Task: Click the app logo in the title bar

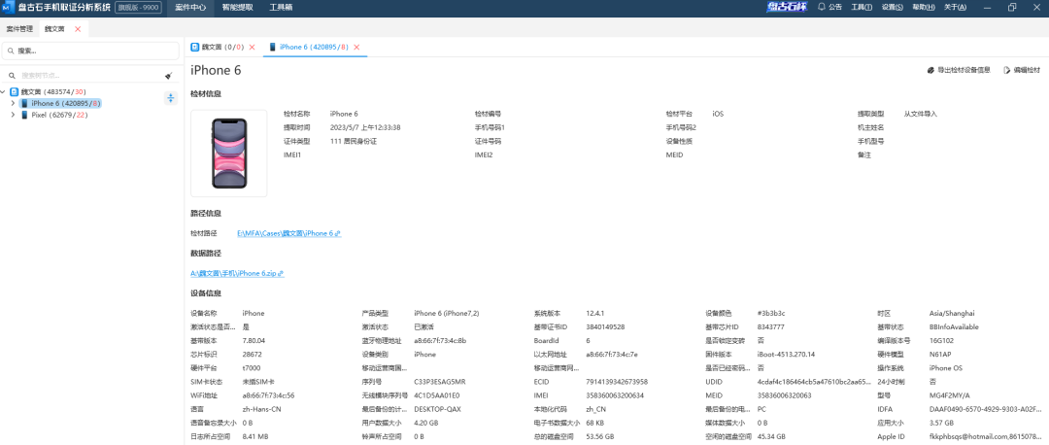Action: coord(9,8)
